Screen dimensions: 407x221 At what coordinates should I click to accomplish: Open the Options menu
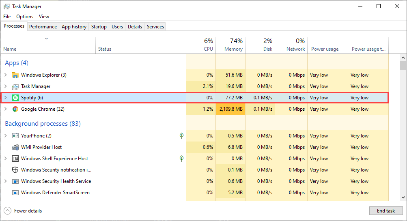click(25, 17)
